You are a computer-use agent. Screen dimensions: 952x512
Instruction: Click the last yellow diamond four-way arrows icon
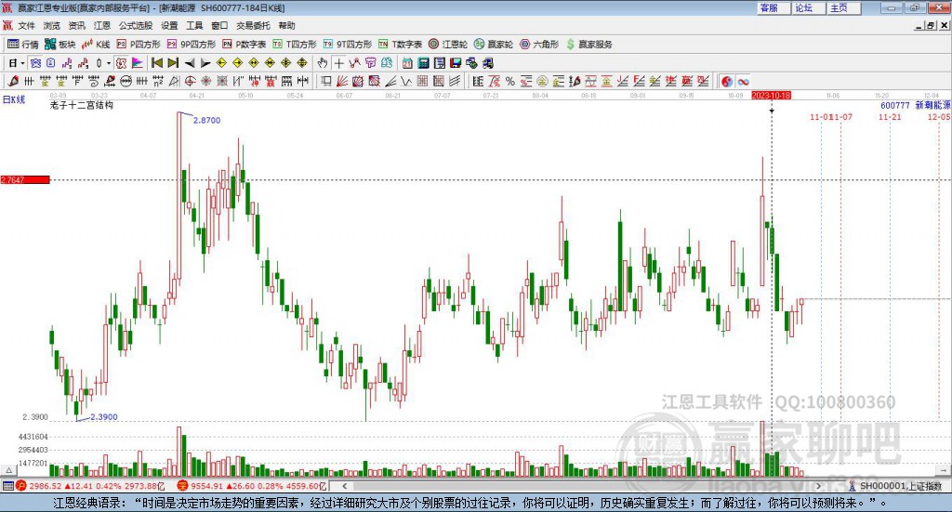pyautogui.click(x=302, y=63)
